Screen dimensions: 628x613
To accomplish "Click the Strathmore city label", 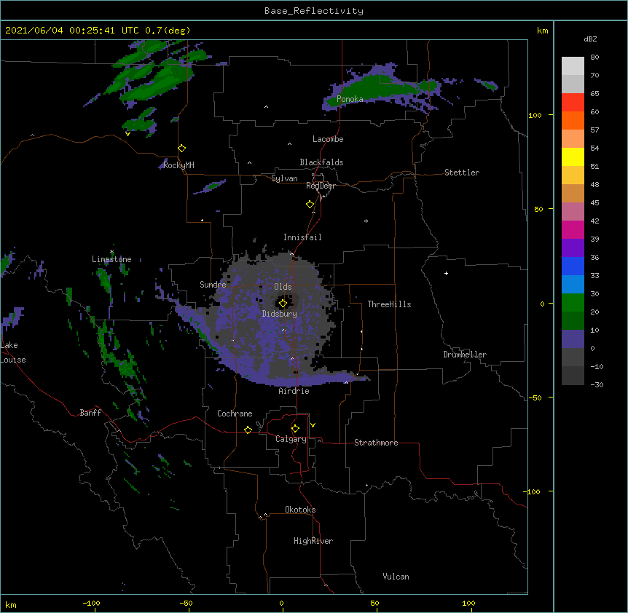I will 376,443.
